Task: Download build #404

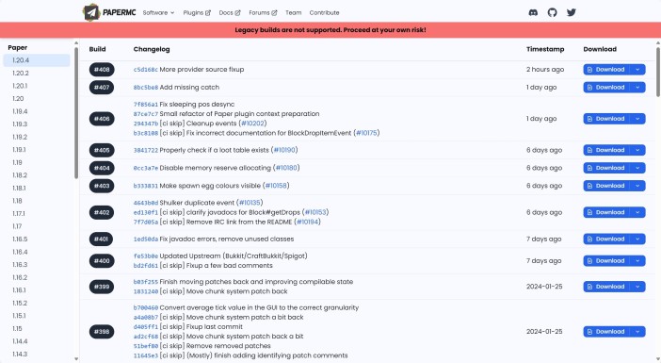Action: coord(606,168)
